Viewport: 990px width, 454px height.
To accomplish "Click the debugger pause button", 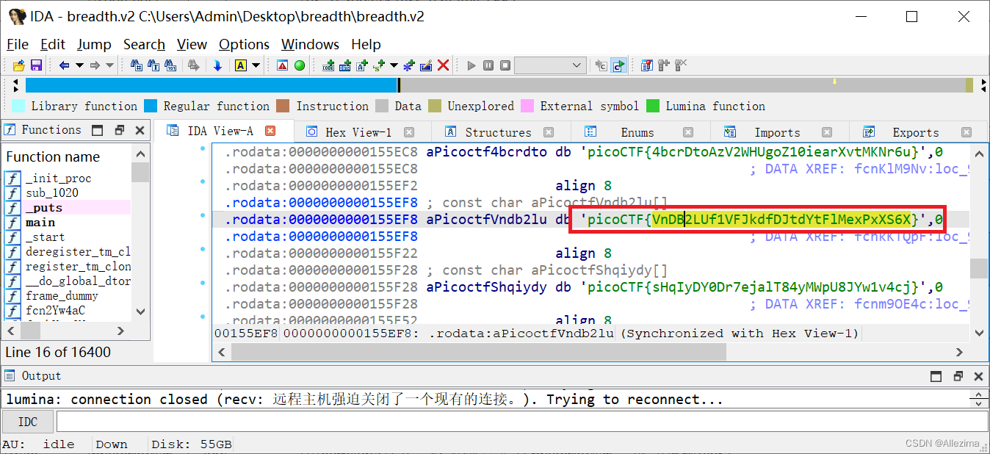I will click(x=488, y=65).
